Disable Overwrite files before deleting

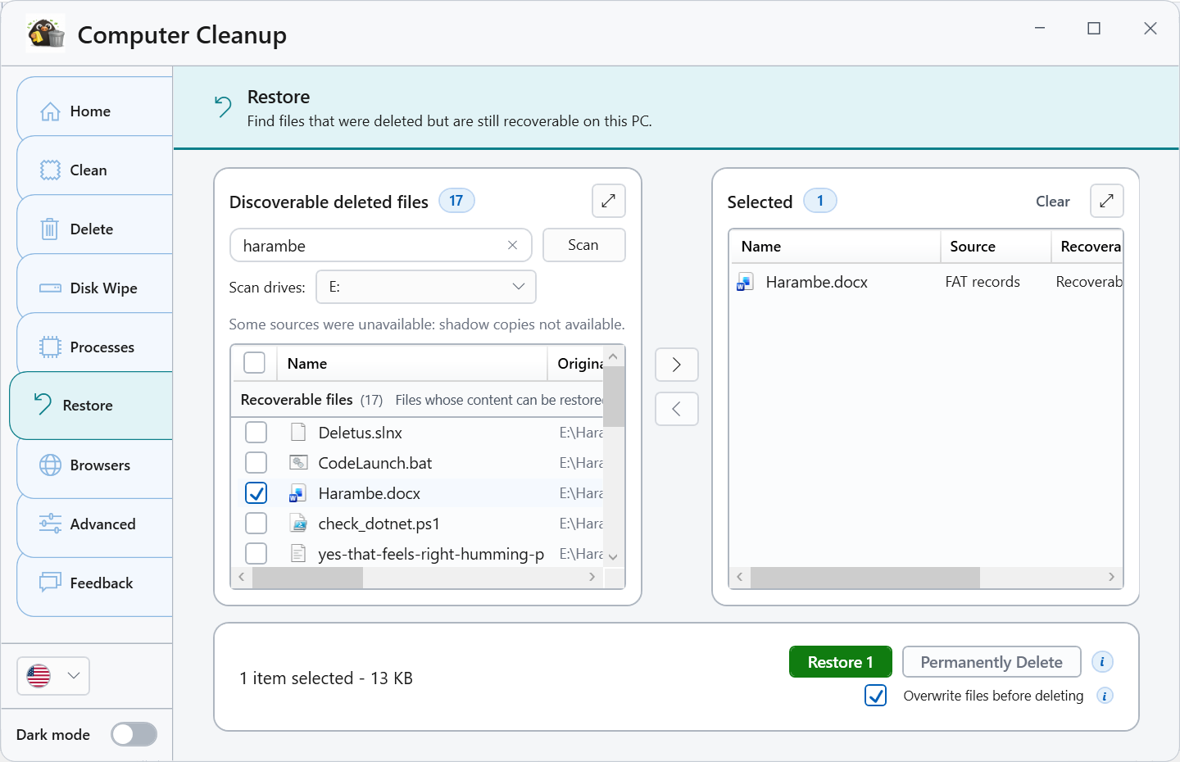(x=876, y=696)
